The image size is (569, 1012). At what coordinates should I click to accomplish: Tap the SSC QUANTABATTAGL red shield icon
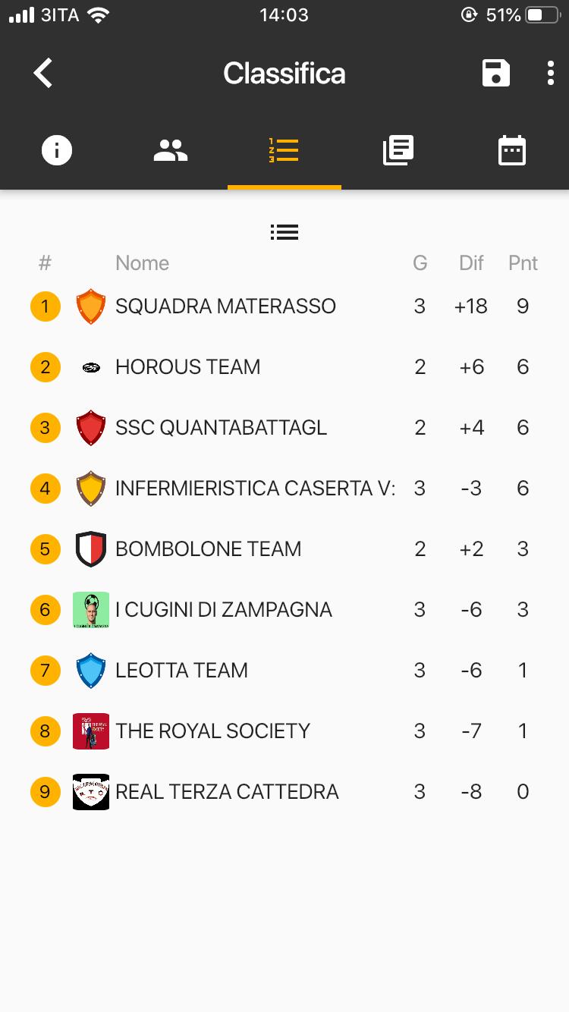[91, 428]
